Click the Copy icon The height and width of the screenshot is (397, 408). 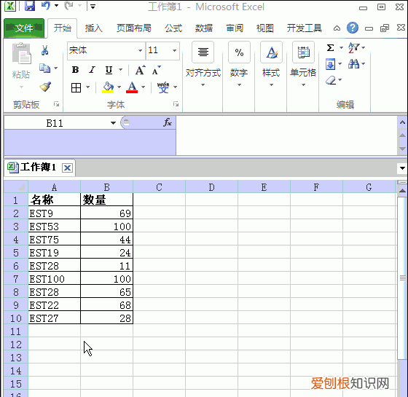(44, 68)
